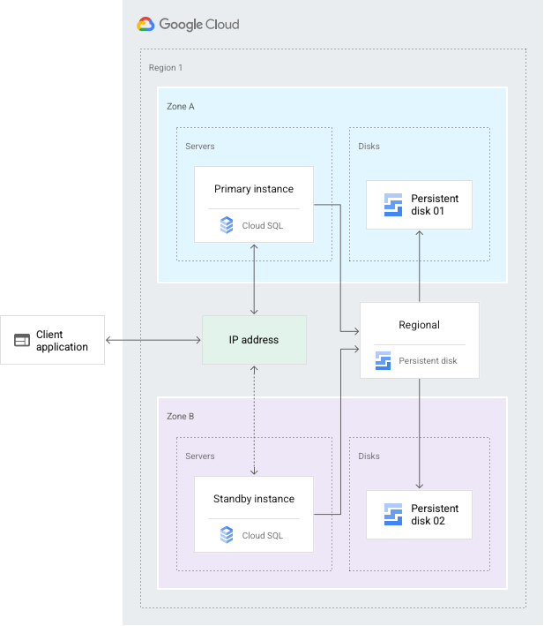Select the IP address box
544x626 pixels.
[254, 340]
